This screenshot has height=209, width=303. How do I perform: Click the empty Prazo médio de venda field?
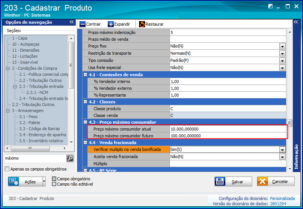[228, 39]
